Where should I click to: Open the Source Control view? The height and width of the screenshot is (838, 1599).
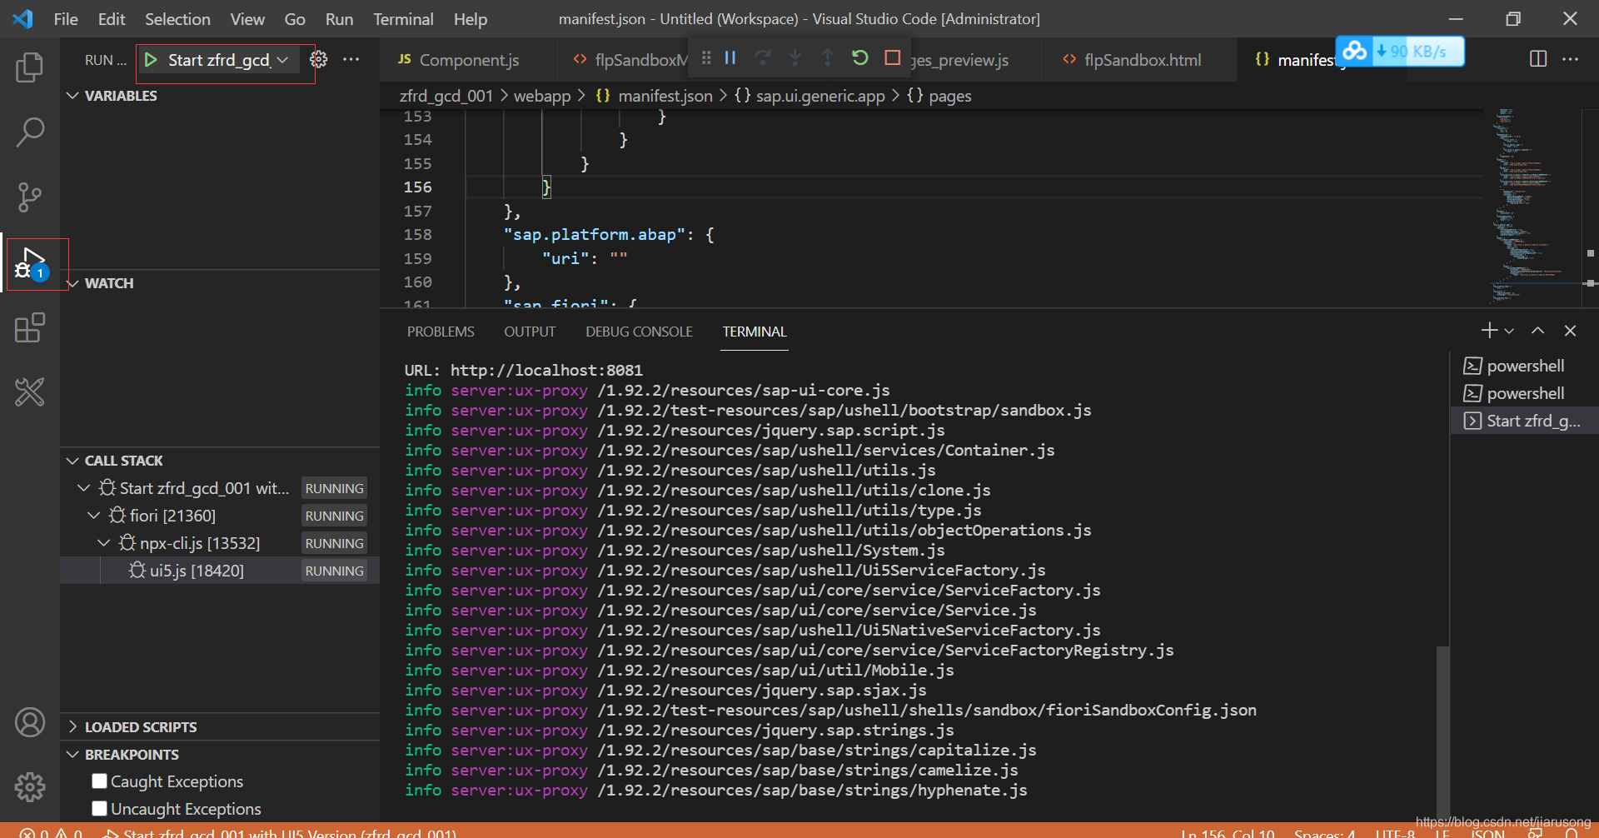pos(30,197)
